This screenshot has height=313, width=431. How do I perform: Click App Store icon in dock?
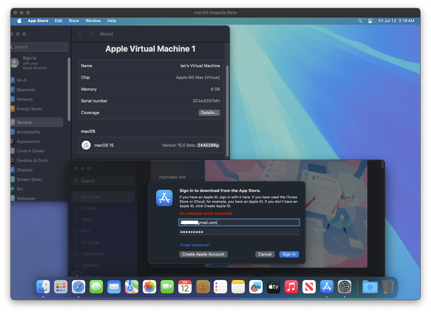click(x=327, y=287)
